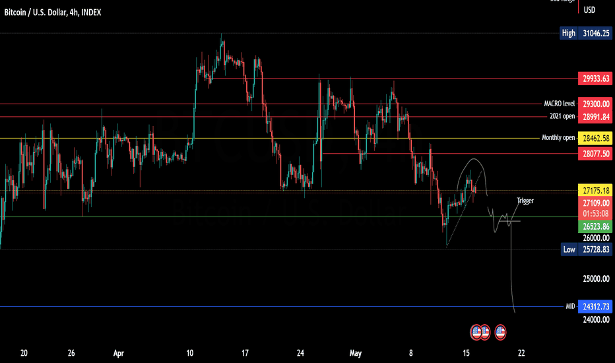
Task: Click date 10 on time axis
Action: point(190,353)
